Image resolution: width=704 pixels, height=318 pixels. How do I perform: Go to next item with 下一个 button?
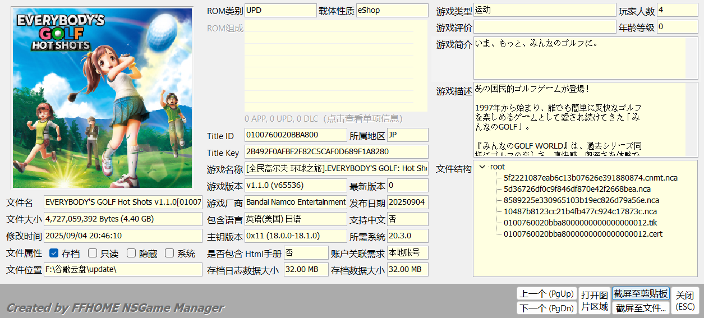click(546, 308)
